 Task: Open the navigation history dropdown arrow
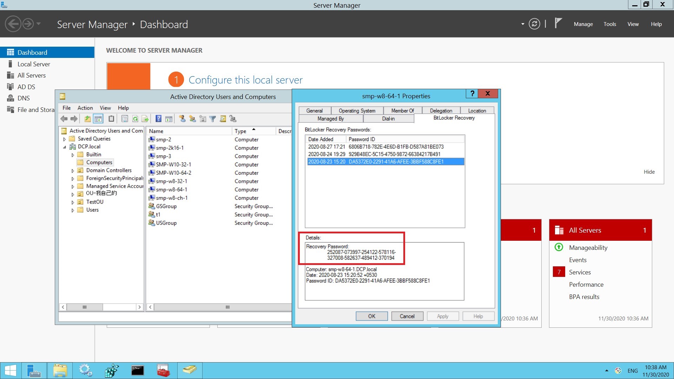point(39,24)
